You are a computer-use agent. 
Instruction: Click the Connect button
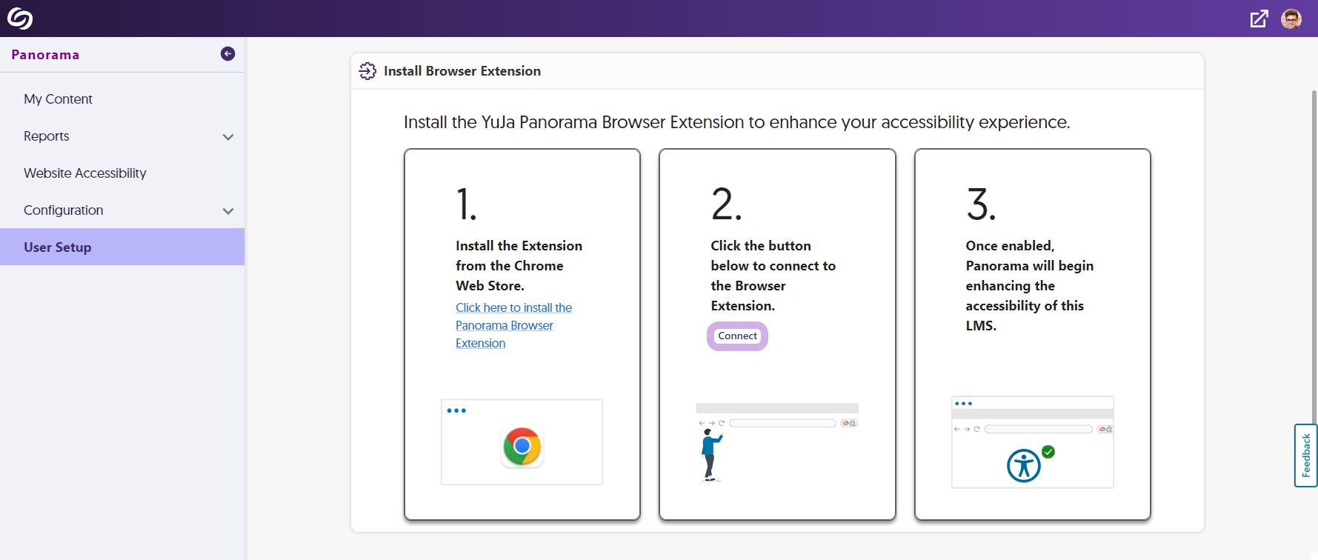tap(737, 336)
